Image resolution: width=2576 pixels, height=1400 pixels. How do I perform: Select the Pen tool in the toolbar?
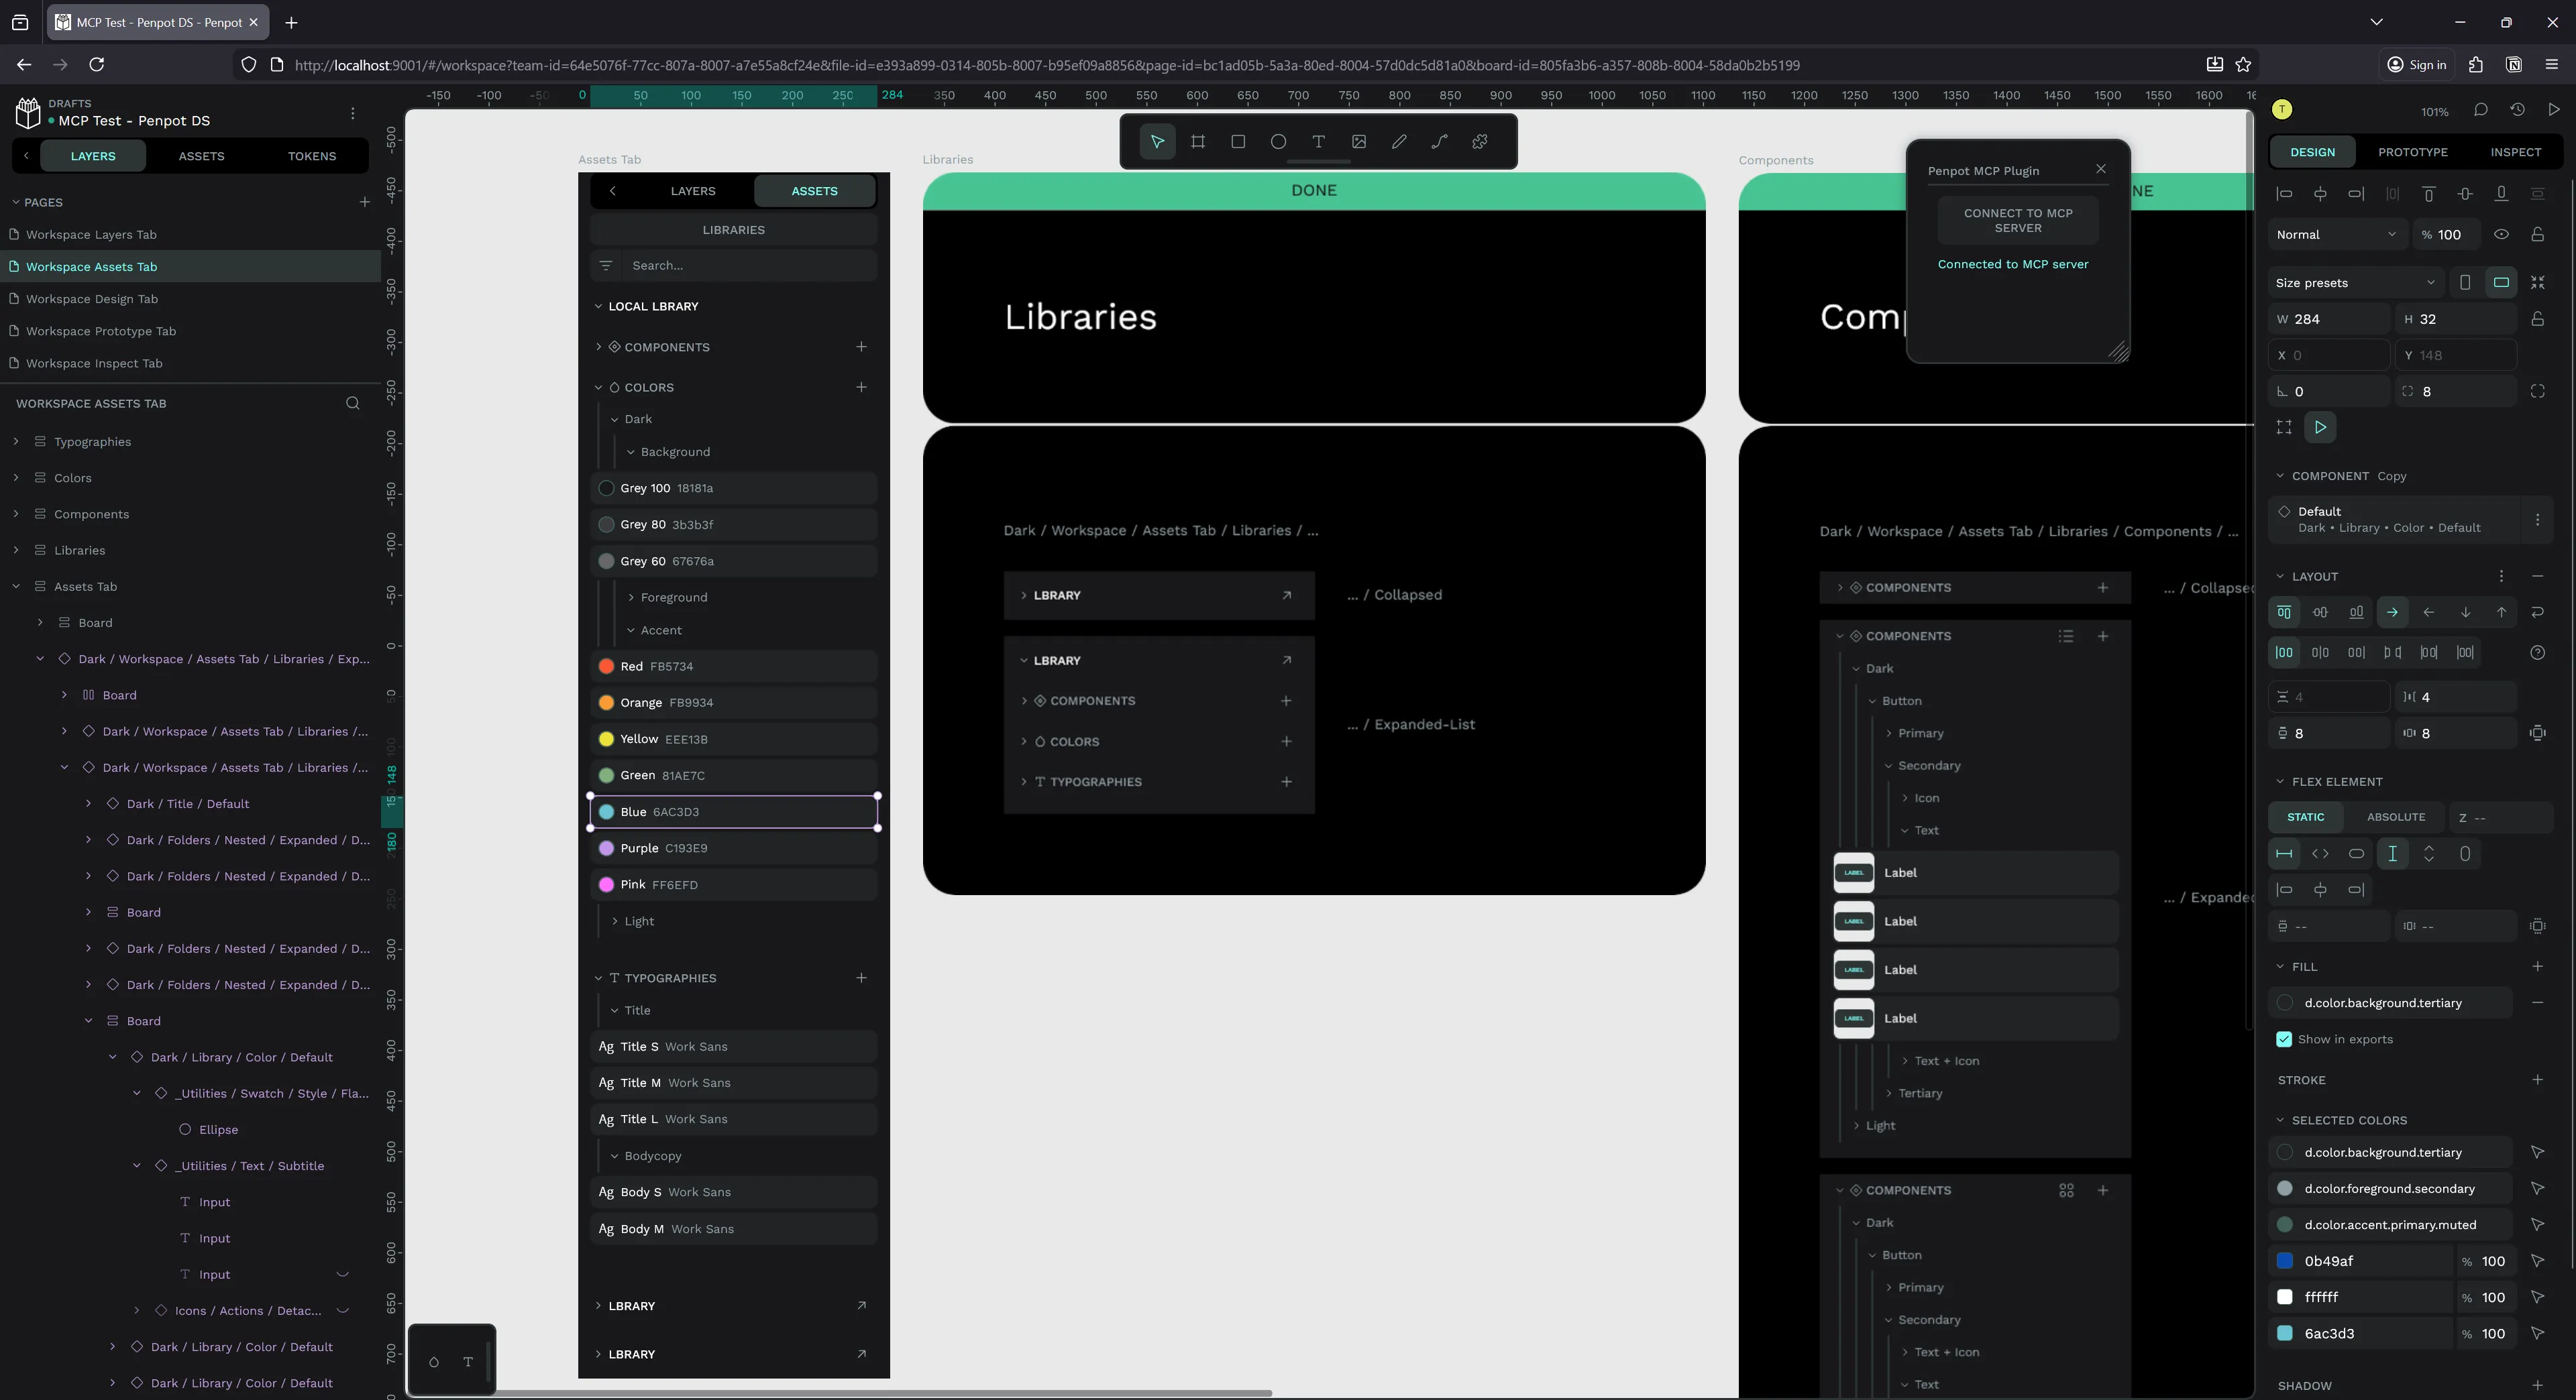point(1399,141)
